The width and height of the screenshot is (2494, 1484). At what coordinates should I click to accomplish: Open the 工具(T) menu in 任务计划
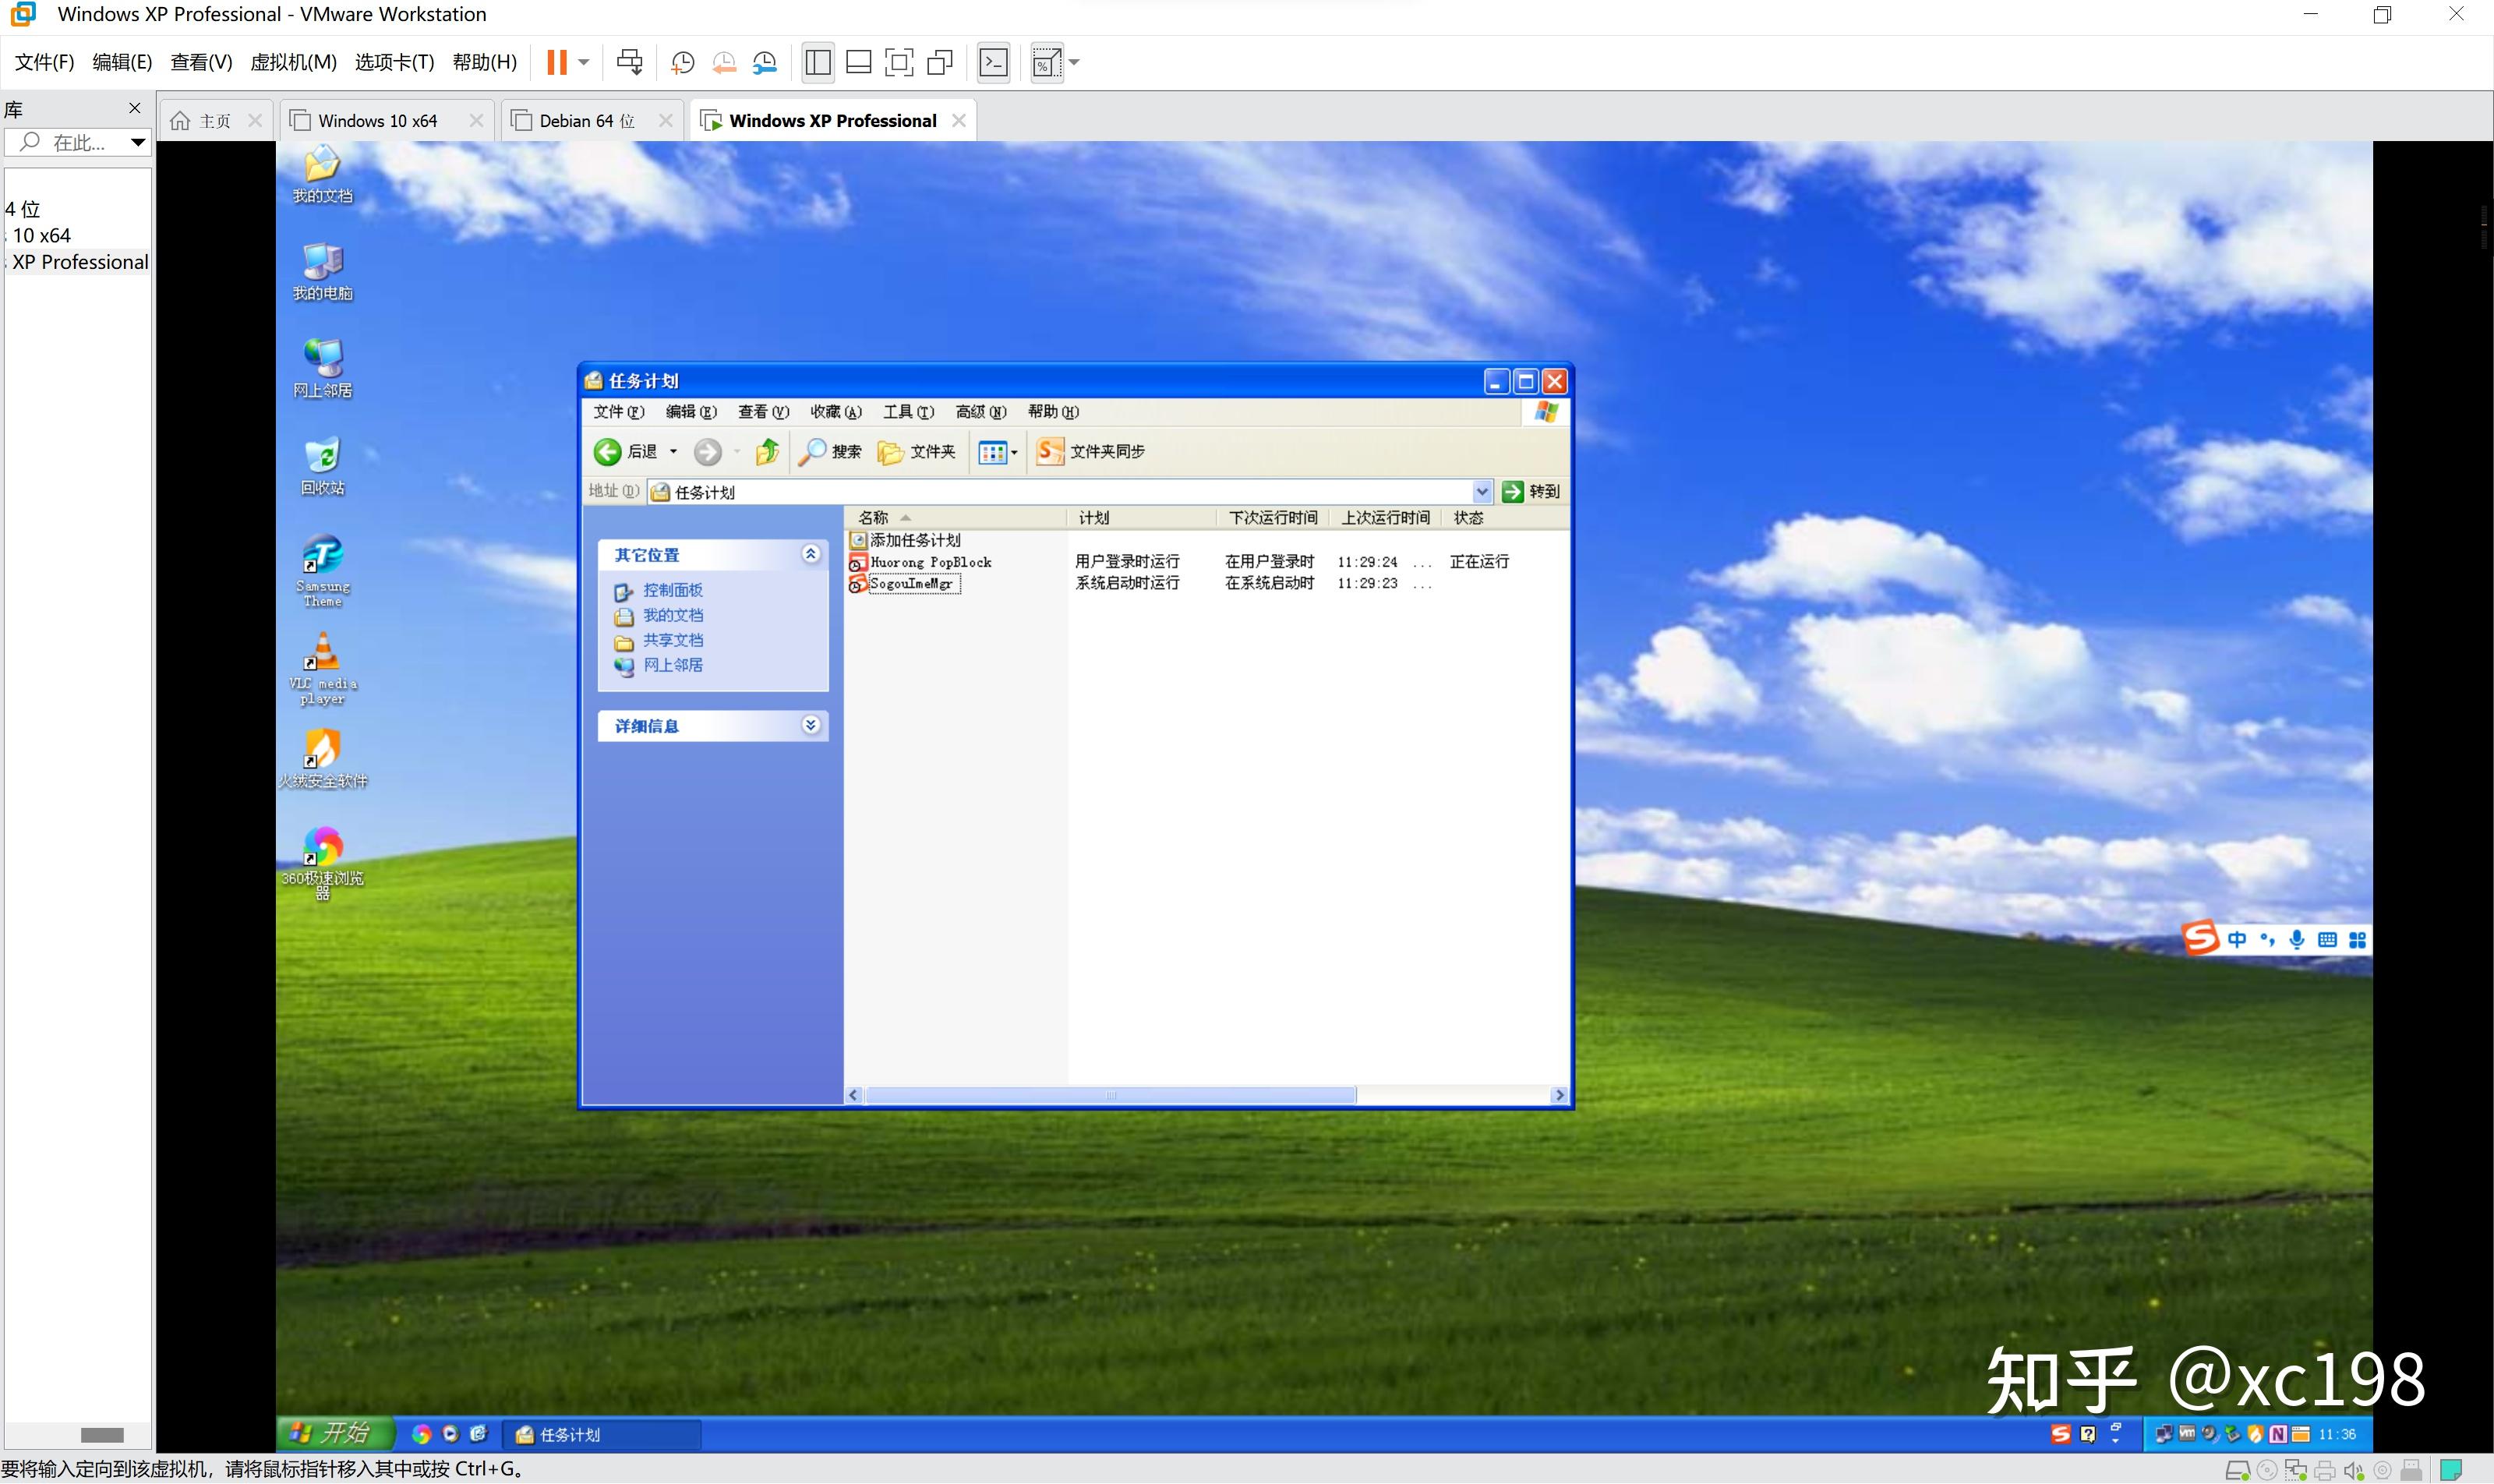click(x=908, y=412)
